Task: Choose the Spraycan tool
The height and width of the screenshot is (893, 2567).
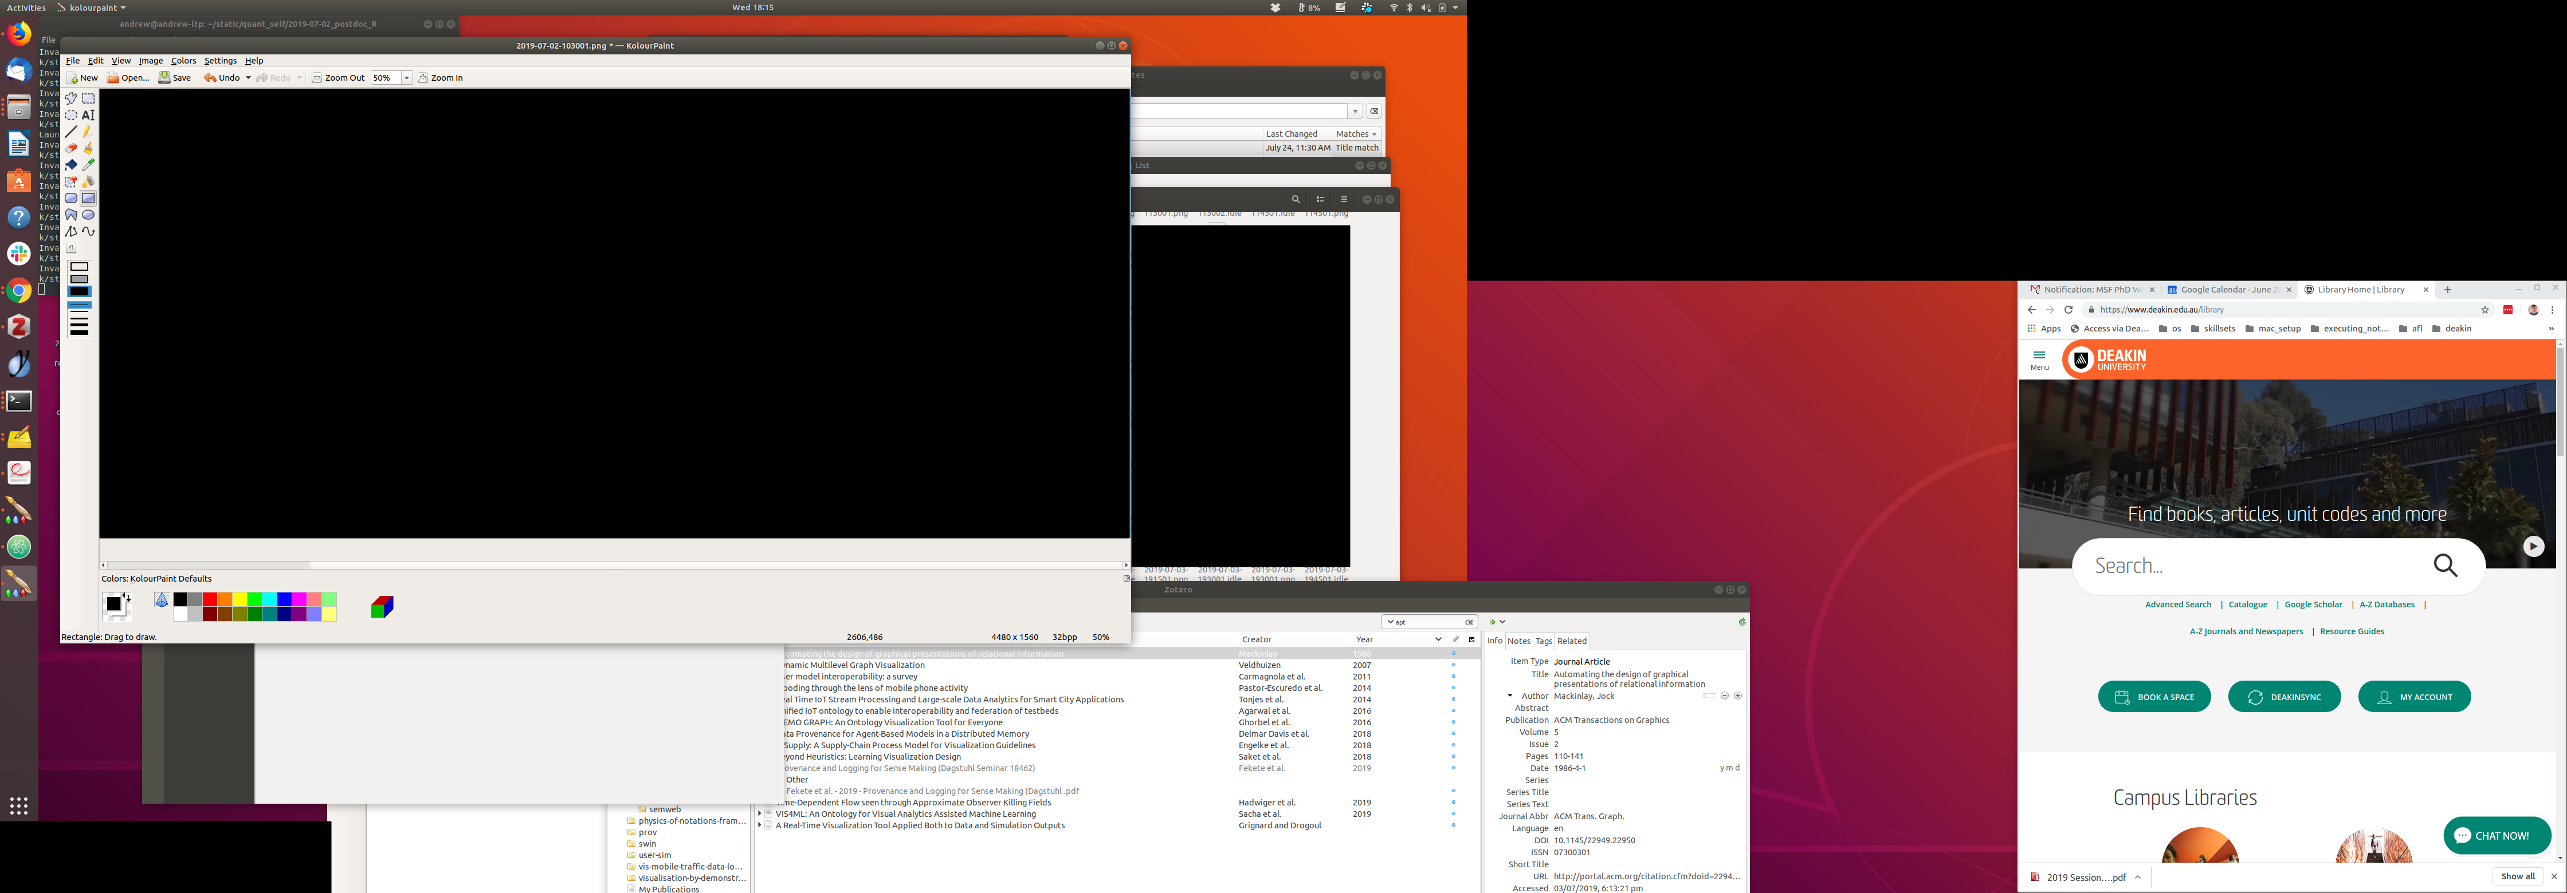Action: tap(88, 181)
